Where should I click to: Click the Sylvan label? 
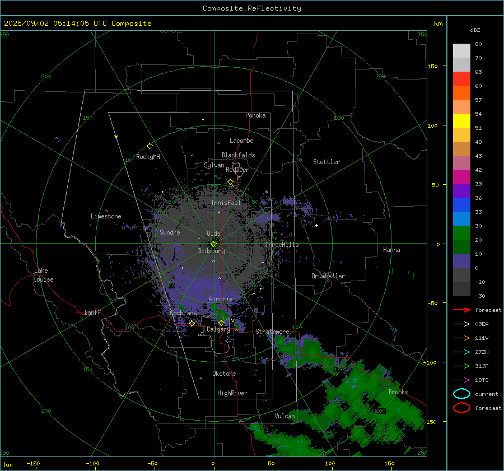(214, 165)
